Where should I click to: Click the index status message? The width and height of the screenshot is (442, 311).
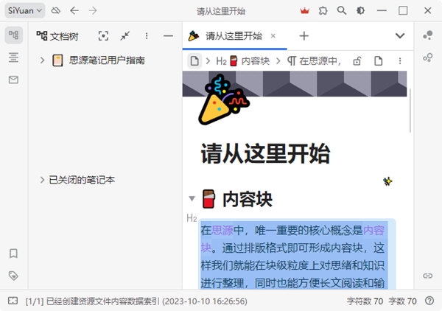pyautogui.click(x=136, y=301)
